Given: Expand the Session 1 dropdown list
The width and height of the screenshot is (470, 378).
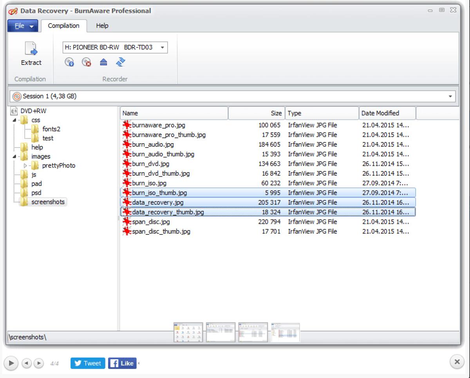Looking at the screenshot, I should click(x=450, y=96).
